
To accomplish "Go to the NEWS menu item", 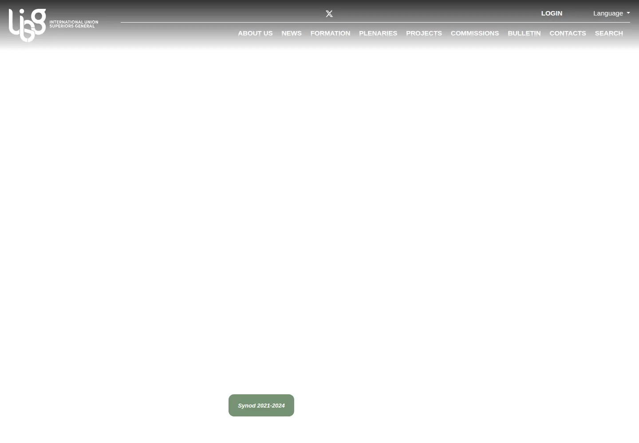I will point(292,33).
